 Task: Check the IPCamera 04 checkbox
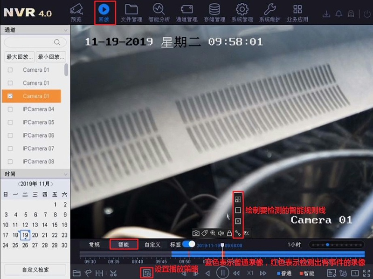(10, 109)
